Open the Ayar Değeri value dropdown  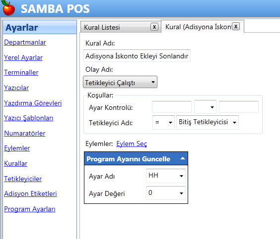point(166,193)
